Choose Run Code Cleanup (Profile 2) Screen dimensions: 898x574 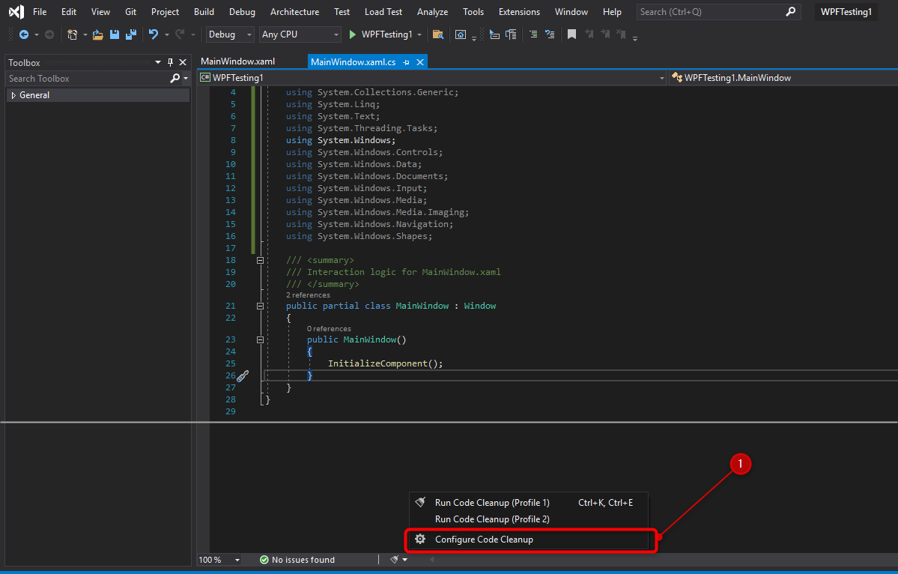click(492, 519)
